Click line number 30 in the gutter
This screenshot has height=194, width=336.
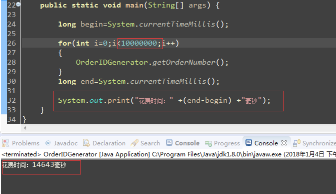coord(11,81)
